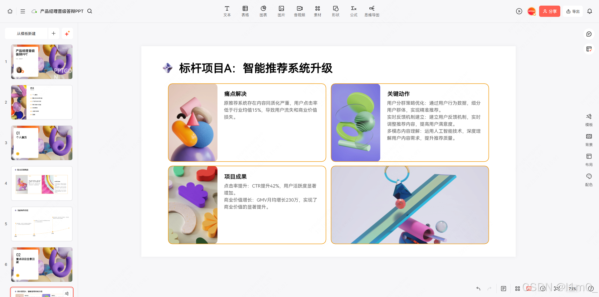The image size is (599, 297).
Task: Click the 导出 export button
Action: click(x=573, y=11)
